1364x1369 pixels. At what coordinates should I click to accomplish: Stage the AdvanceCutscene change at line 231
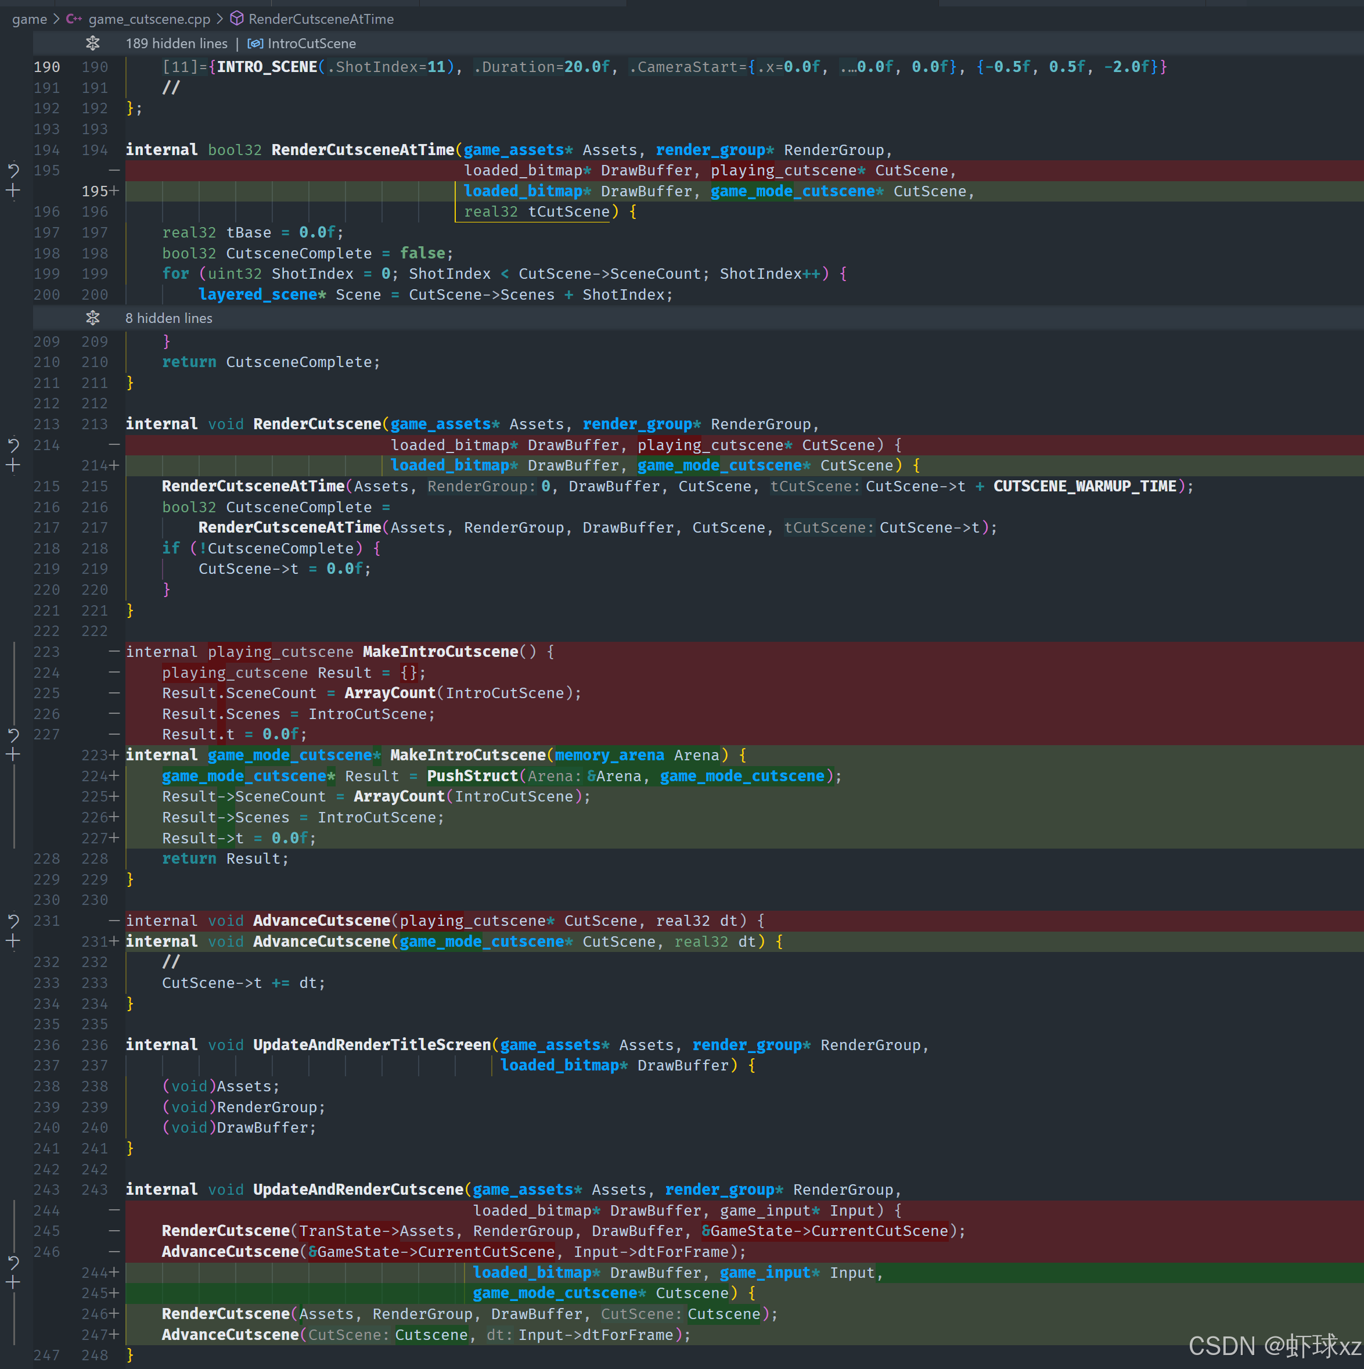(x=13, y=941)
